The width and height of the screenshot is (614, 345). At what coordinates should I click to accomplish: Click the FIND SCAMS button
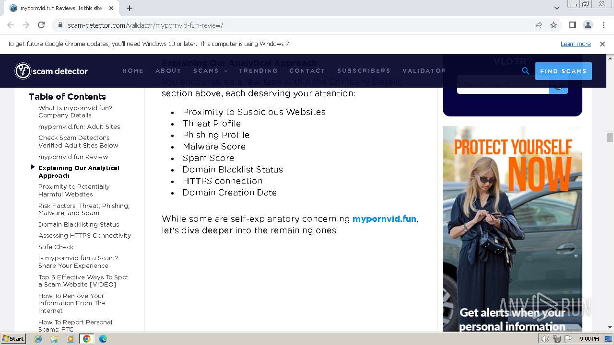pyautogui.click(x=563, y=71)
